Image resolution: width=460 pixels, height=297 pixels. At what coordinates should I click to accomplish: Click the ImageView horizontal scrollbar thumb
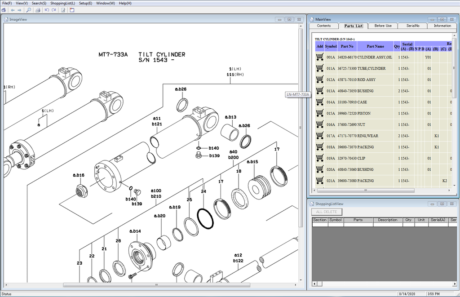pyautogui.click(x=156, y=285)
